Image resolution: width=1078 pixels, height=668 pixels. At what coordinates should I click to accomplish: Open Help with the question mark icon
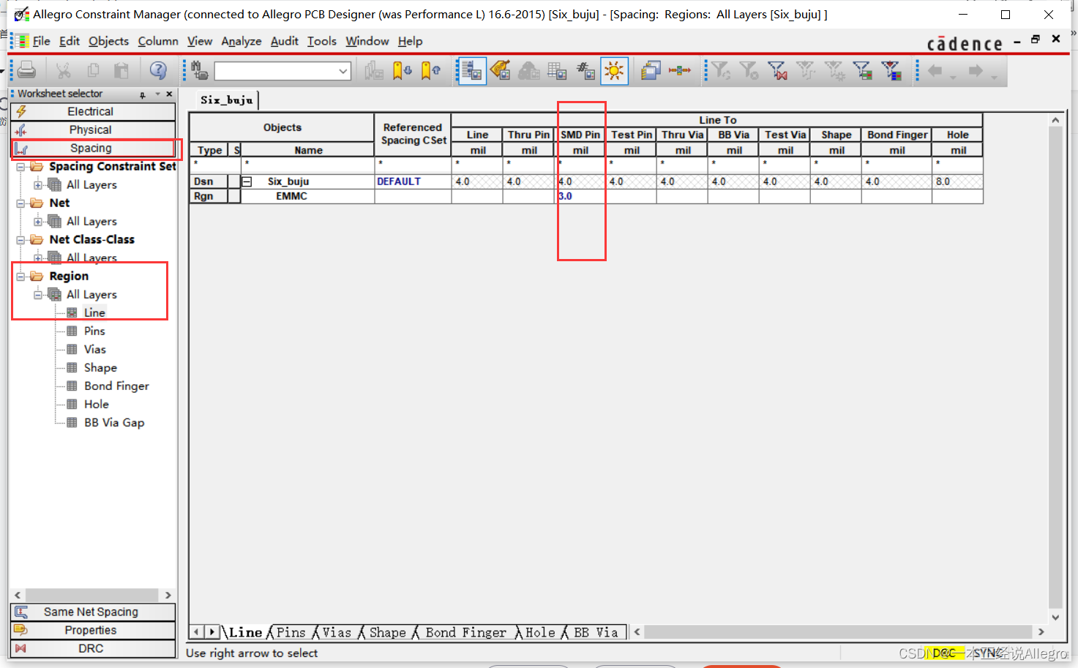158,70
